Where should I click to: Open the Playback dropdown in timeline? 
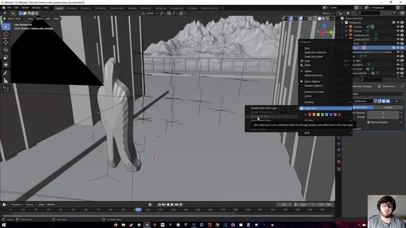click(x=17, y=205)
